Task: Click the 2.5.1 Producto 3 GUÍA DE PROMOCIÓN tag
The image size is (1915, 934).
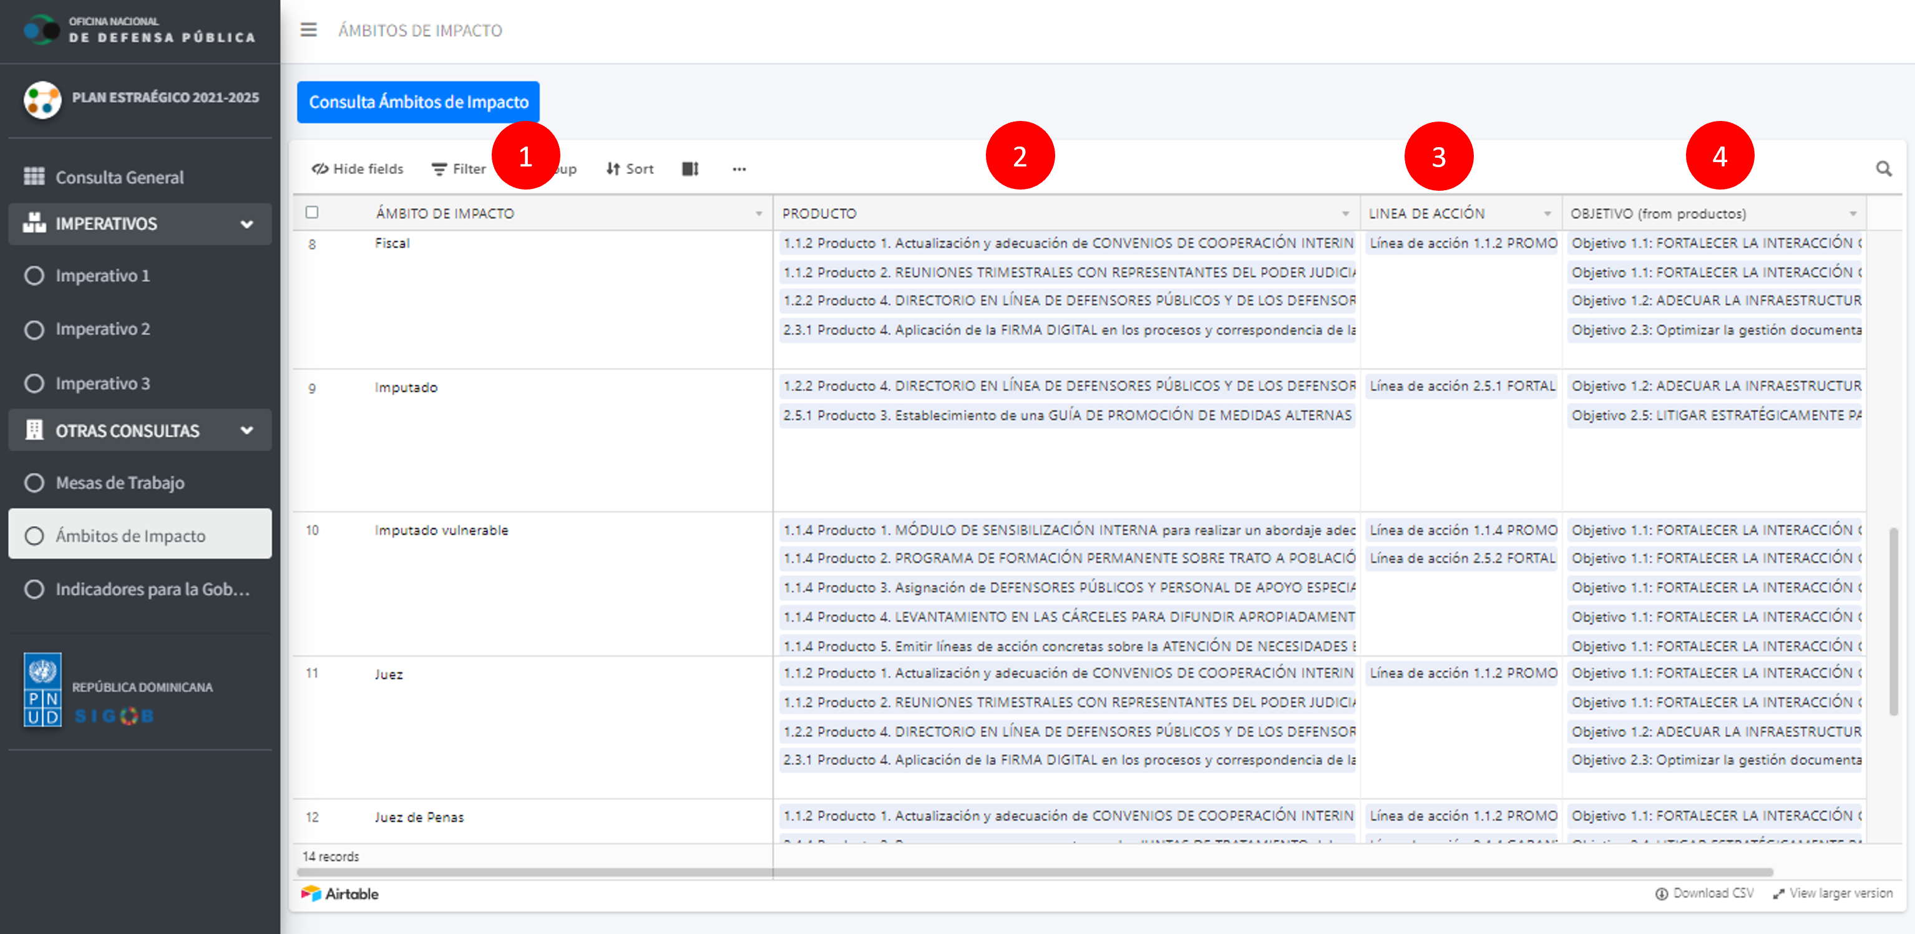Action: 1067,415
